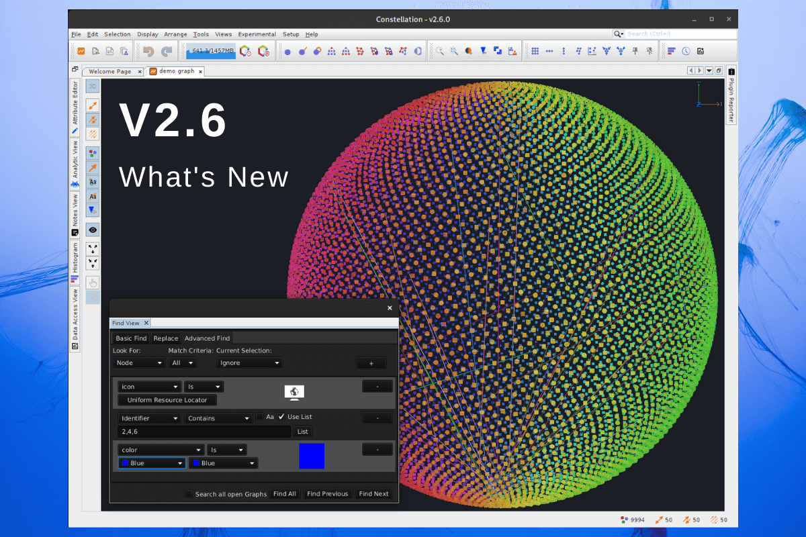The image size is (806, 537).
Task: Click the orange hatched lines draw icon
Action: pos(93,135)
